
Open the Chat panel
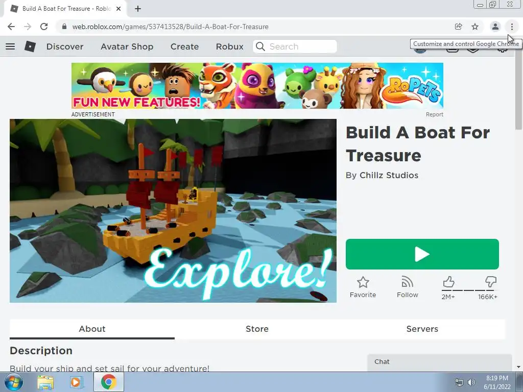[440, 362]
